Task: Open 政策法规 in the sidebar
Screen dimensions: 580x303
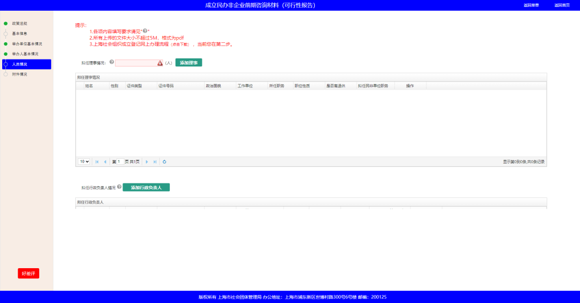Action: point(20,24)
